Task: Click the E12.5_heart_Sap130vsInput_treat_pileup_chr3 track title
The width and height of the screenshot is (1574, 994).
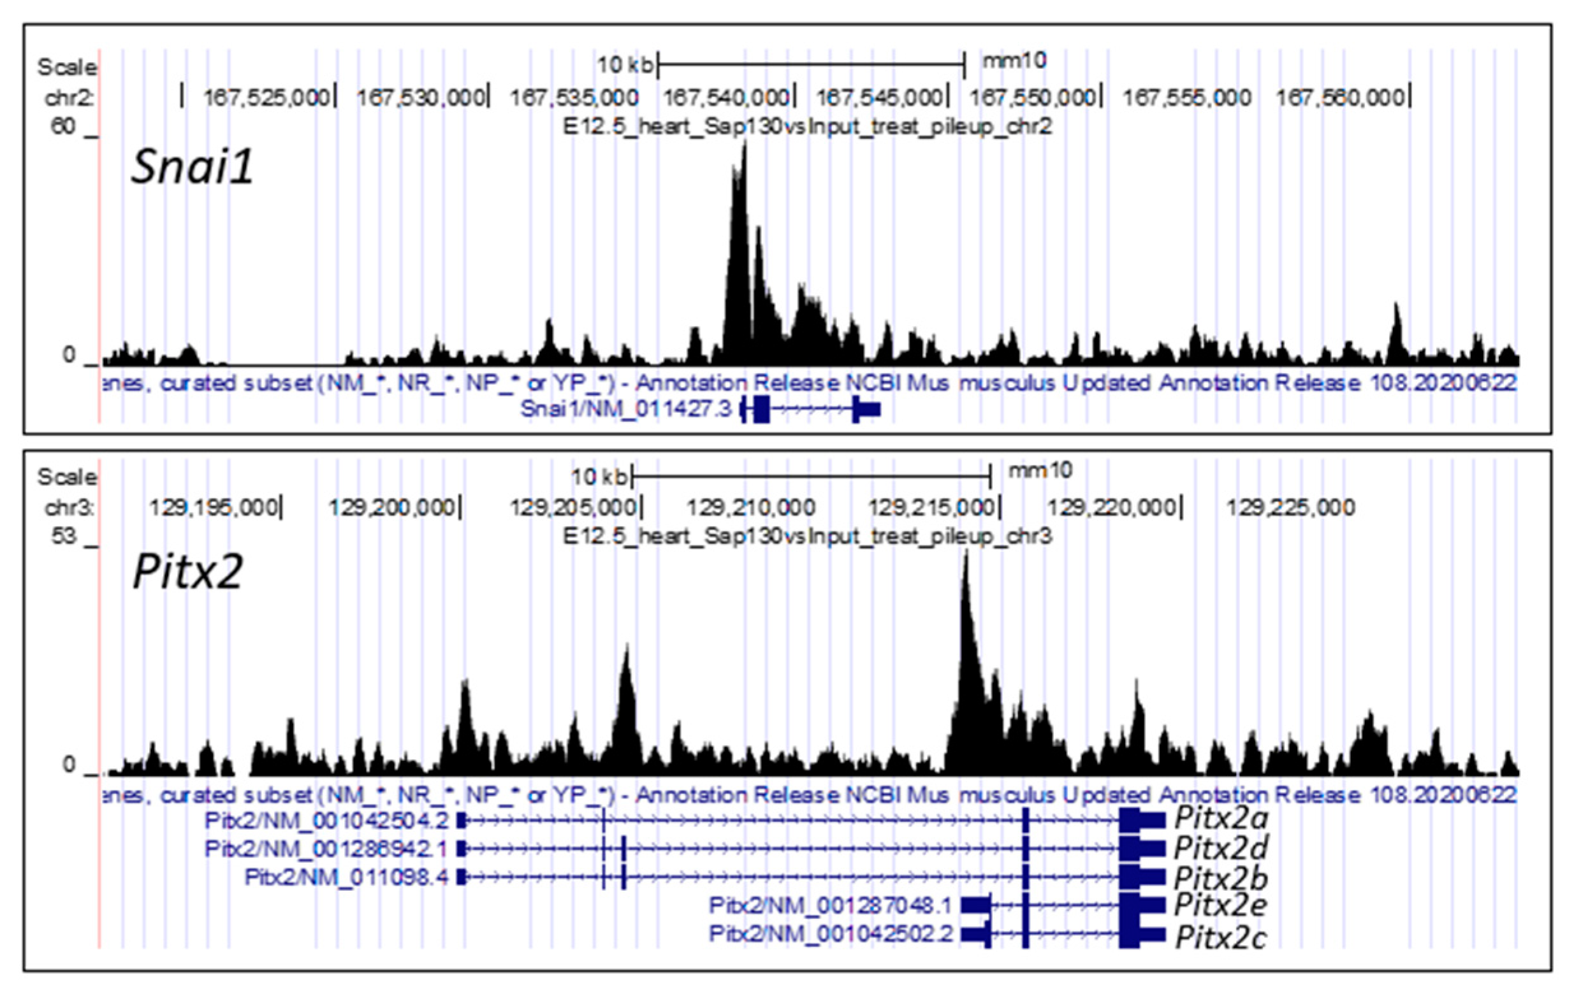Action: (x=807, y=537)
